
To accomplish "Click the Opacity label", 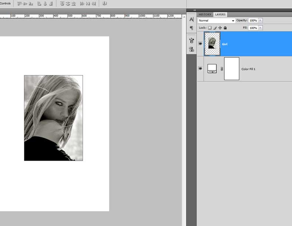I will (242, 20).
